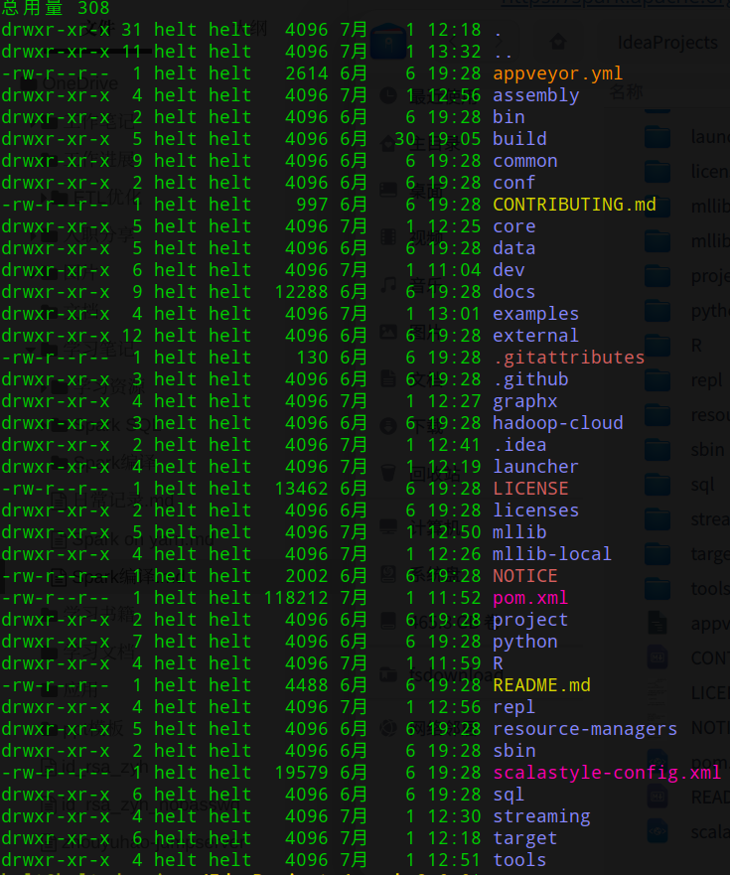Click the dev directory name in terminal
This screenshot has width=730, height=875.
[509, 270]
